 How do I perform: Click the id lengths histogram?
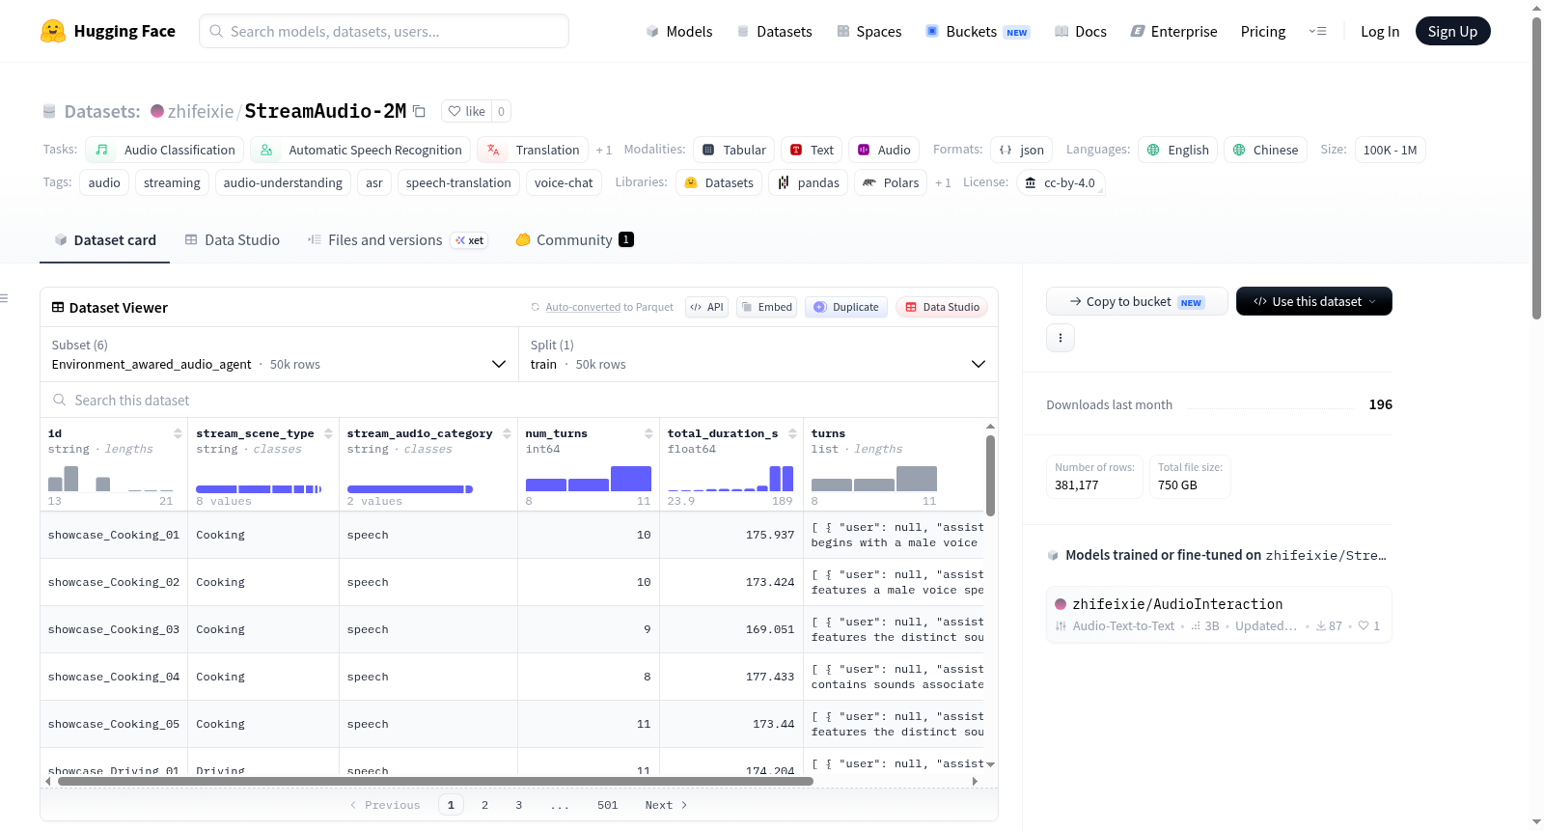111,479
